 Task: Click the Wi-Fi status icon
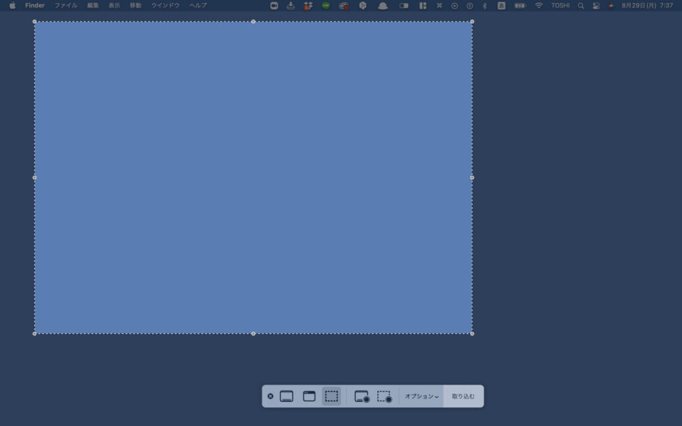[539, 5]
